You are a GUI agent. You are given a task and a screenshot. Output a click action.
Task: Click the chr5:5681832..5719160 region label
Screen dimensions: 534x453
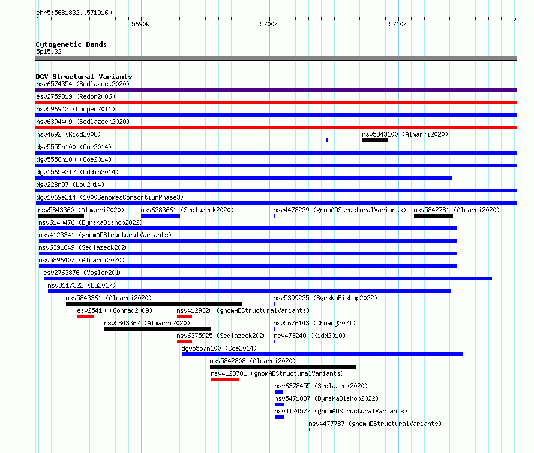coord(74,13)
